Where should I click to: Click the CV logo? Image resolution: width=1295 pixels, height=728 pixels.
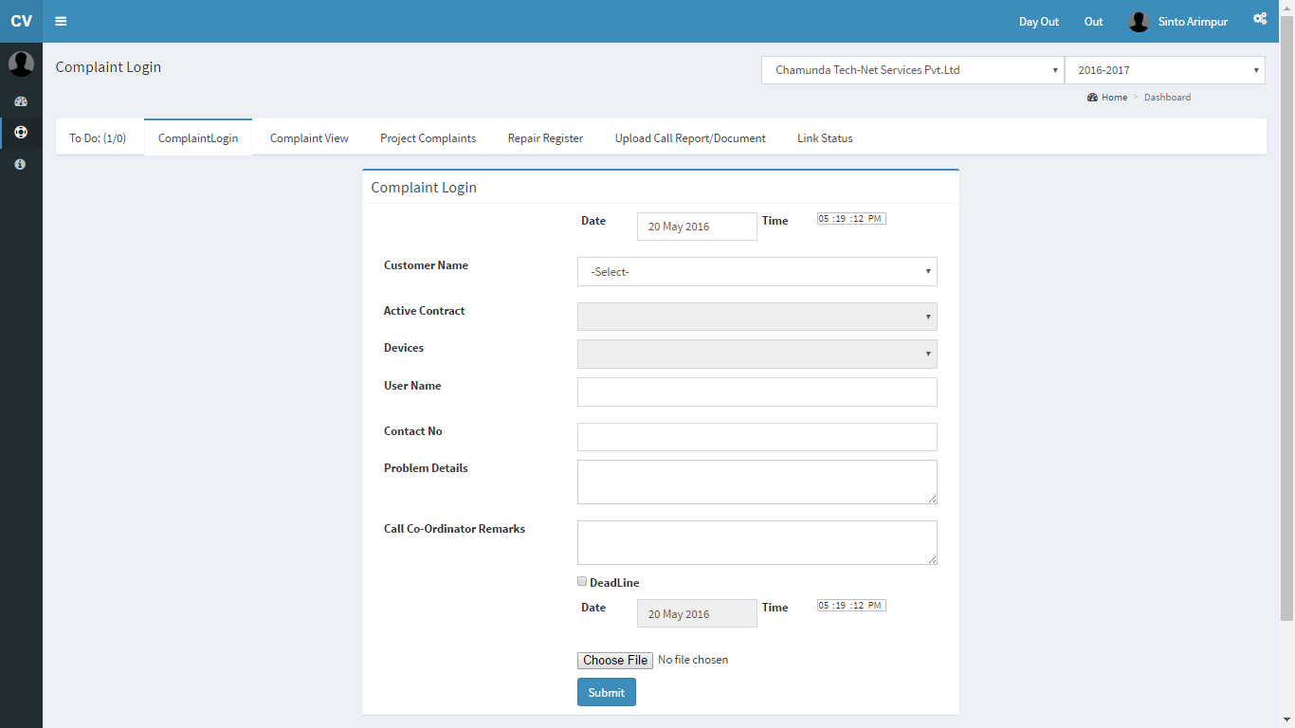tap(21, 21)
